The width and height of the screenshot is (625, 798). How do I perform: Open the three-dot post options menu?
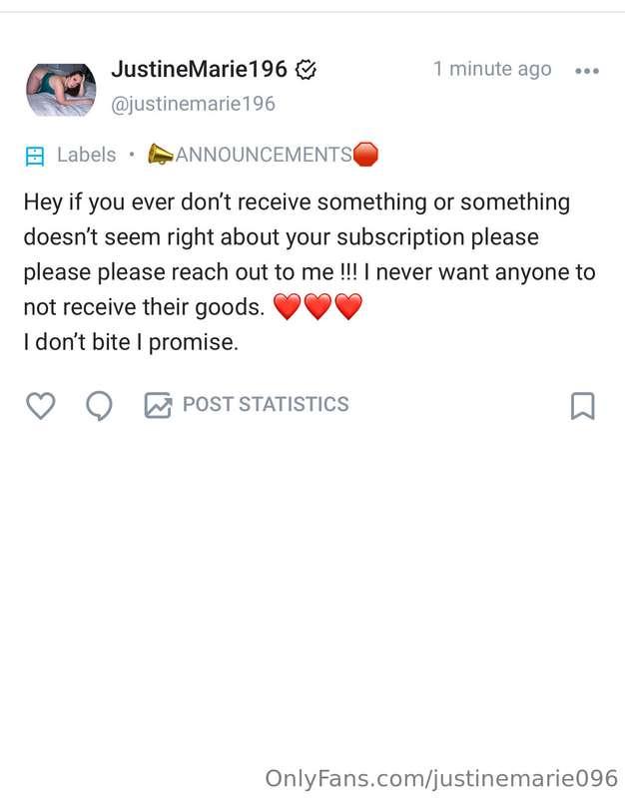coord(587,71)
